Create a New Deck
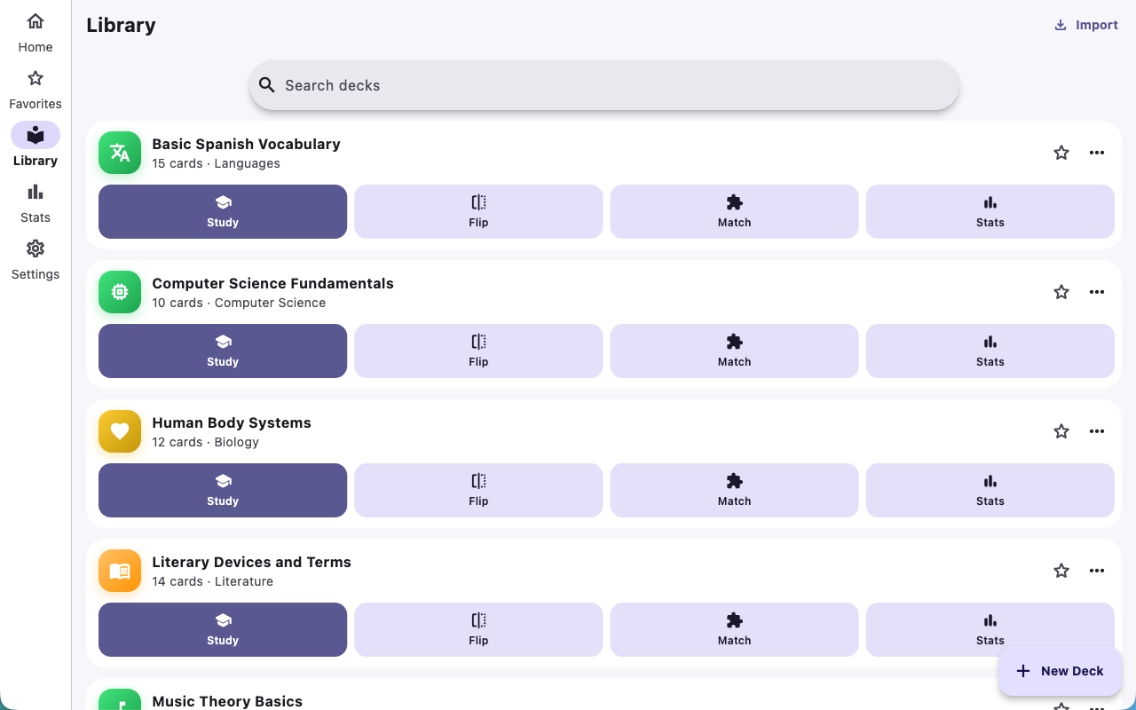 click(x=1060, y=671)
